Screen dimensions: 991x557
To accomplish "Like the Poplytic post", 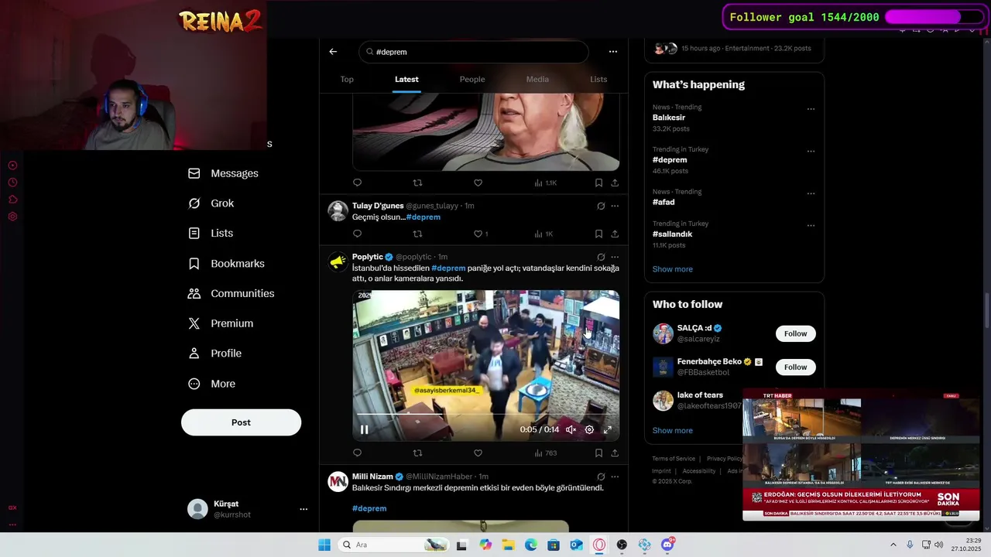I will tap(478, 453).
